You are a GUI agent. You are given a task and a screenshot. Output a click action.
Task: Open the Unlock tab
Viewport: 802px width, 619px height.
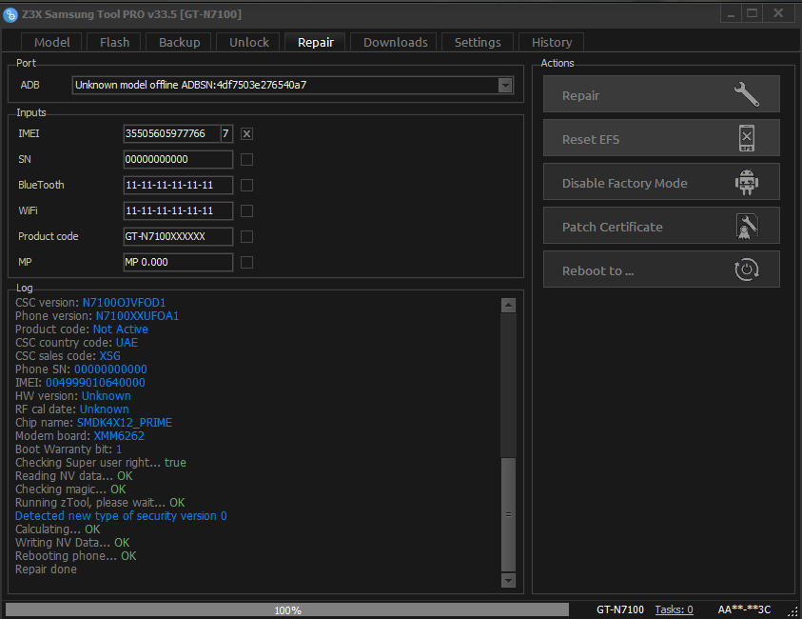pos(248,43)
